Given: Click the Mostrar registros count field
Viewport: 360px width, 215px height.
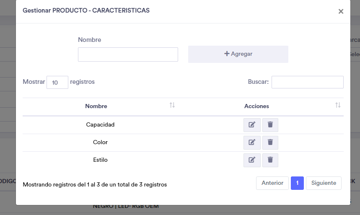Looking at the screenshot, I should click(x=57, y=82).
